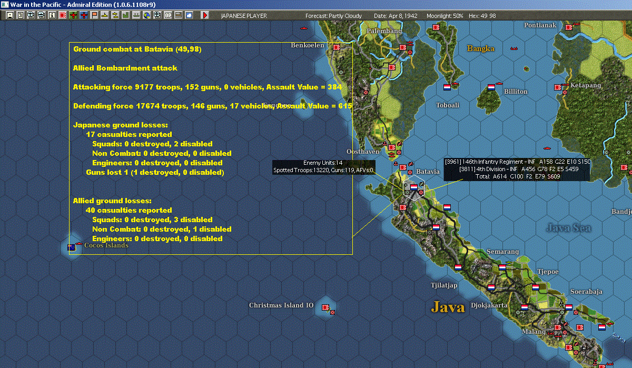Click the 'Bangka' map label

coord(481,48)
